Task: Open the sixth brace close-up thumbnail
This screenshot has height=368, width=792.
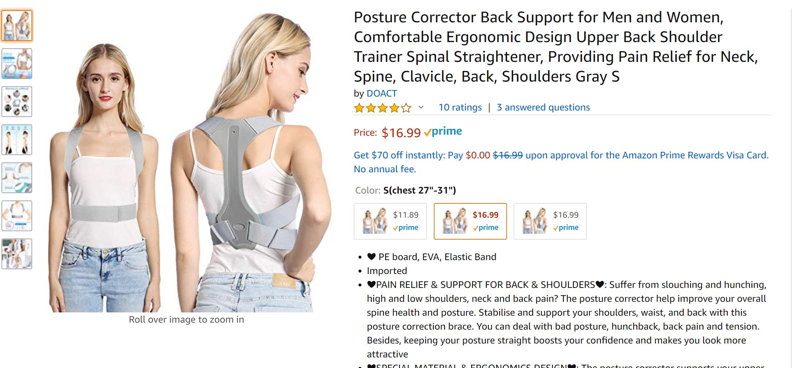Action: pos(17,216)
